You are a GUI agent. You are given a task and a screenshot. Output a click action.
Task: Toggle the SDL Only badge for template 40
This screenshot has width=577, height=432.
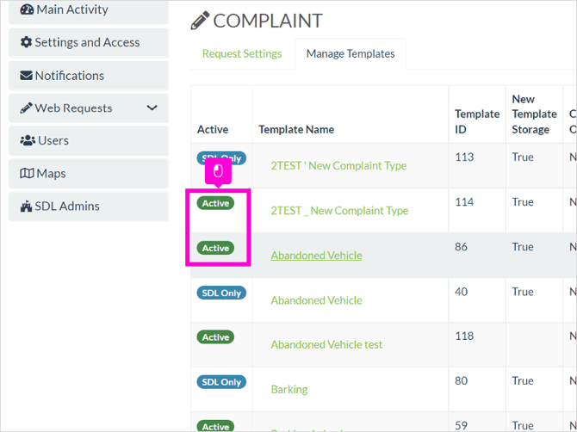coord(221,293)
